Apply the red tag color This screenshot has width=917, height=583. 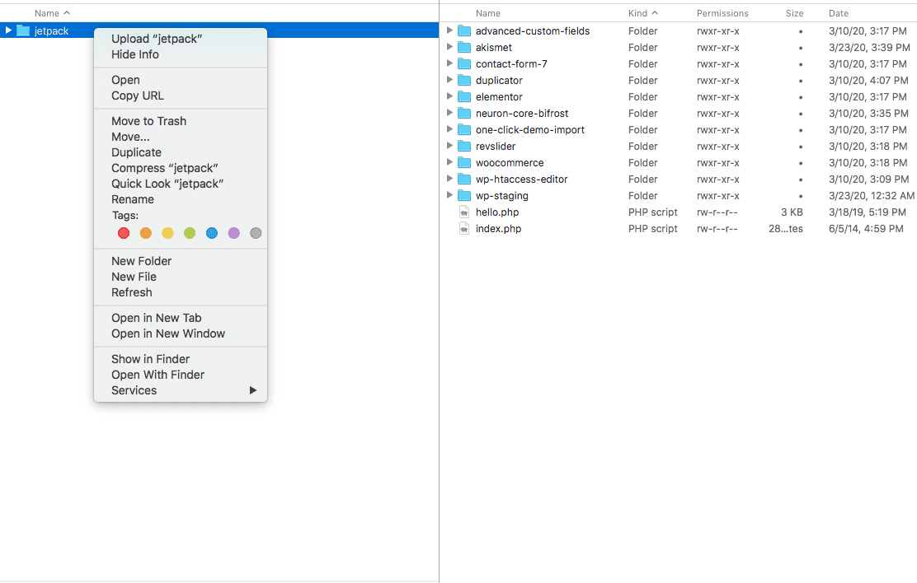124,233
